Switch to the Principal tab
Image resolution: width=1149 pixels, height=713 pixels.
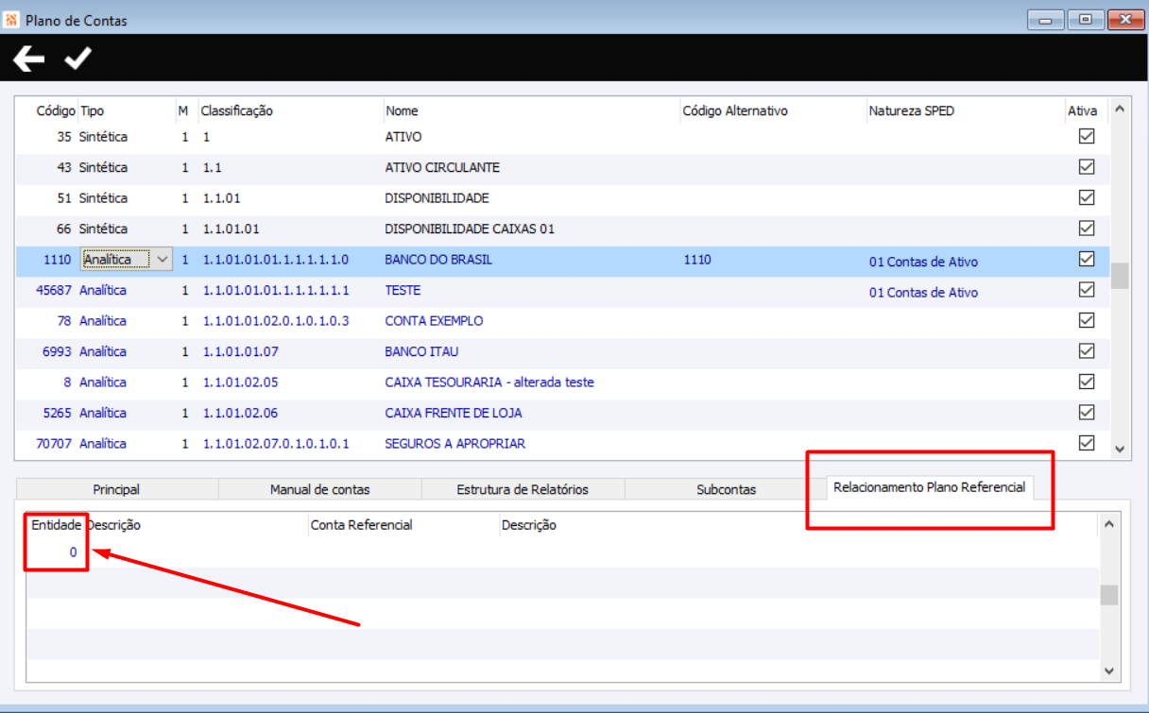click(x=116, y=489)
